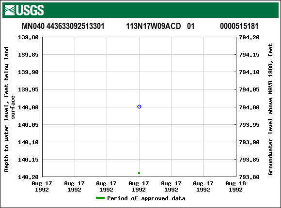Click the site number 'MN040 443633092513301'

63,26
